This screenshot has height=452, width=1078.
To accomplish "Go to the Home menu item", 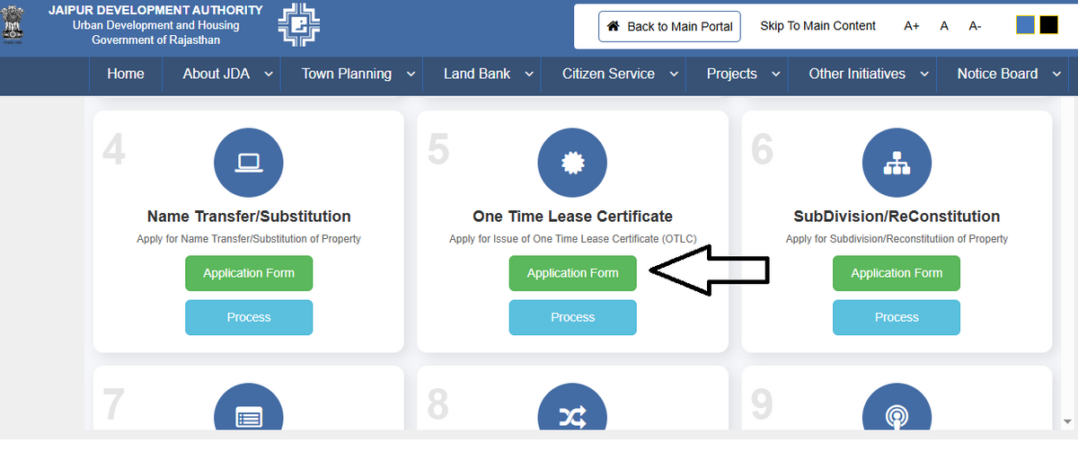I will (126, 74).
